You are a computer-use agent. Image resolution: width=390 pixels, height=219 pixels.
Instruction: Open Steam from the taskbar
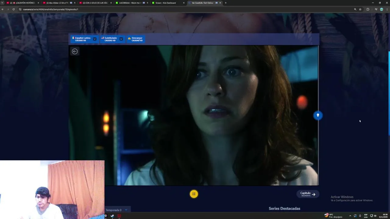click(112, 216)
